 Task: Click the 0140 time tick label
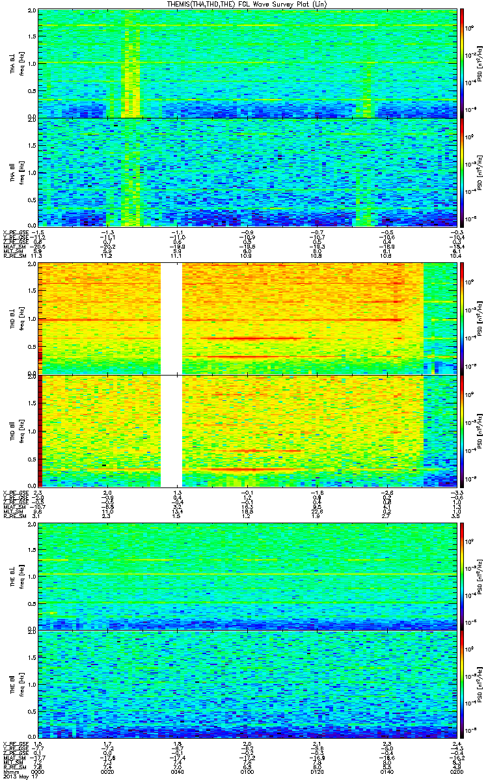click(386, 771)
